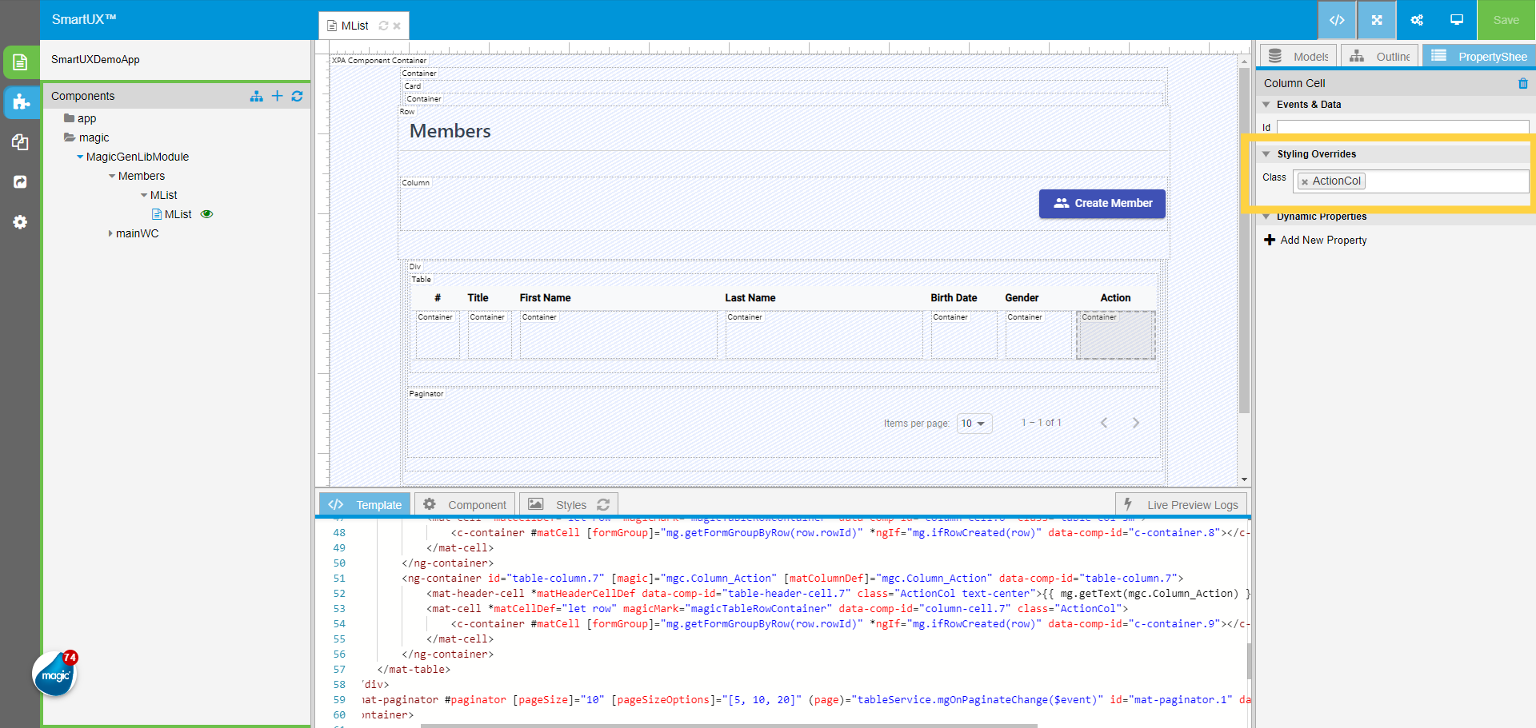1536x728 pixels.
Task: Open the items per page dropdown
Action: (x=974, y=424)
